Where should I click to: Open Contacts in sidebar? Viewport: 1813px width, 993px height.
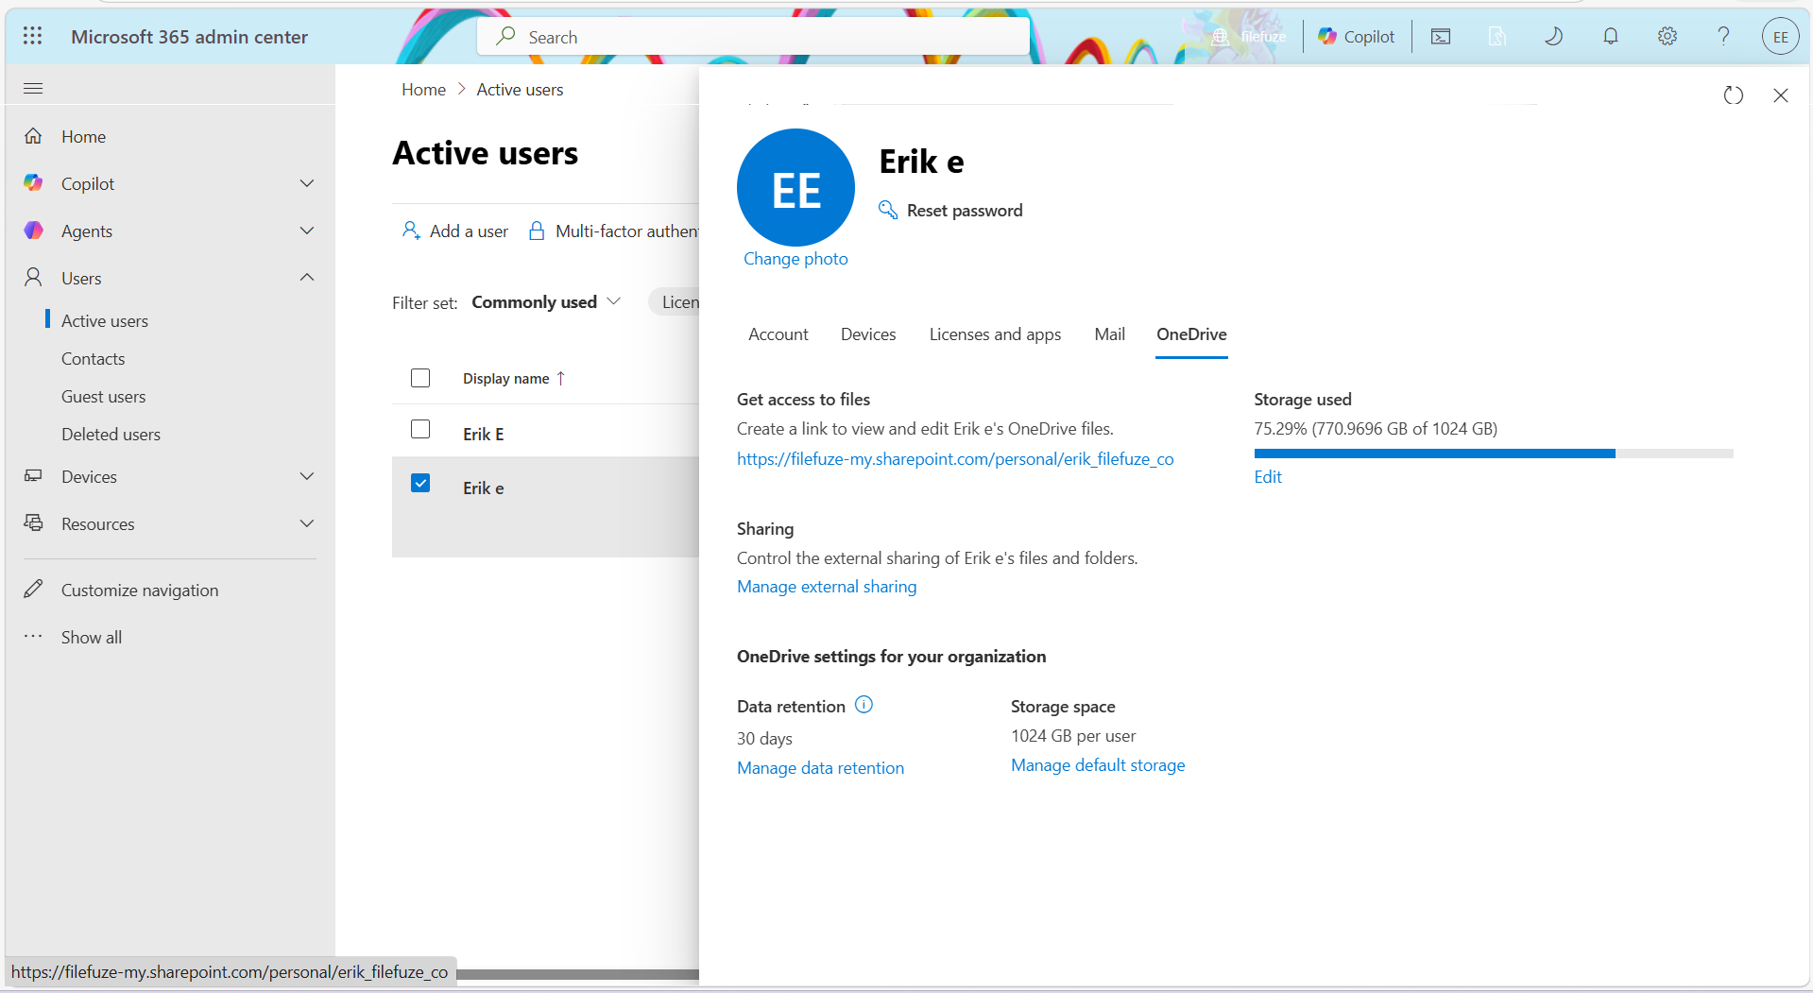(94, 359)
